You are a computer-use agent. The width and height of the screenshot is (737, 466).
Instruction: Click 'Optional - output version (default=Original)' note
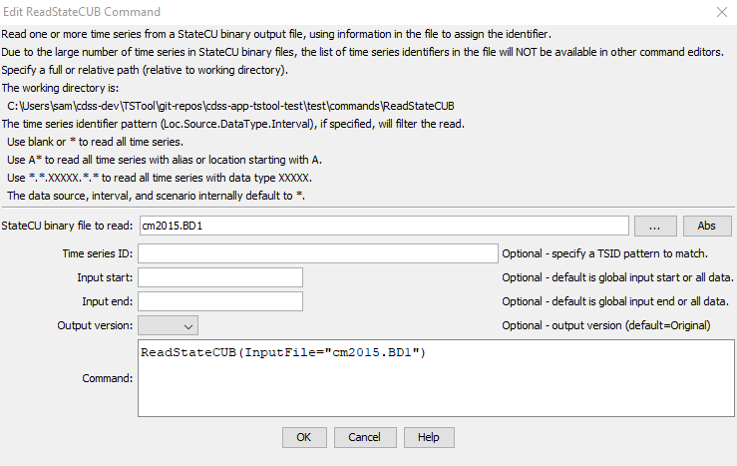[606, 325]
